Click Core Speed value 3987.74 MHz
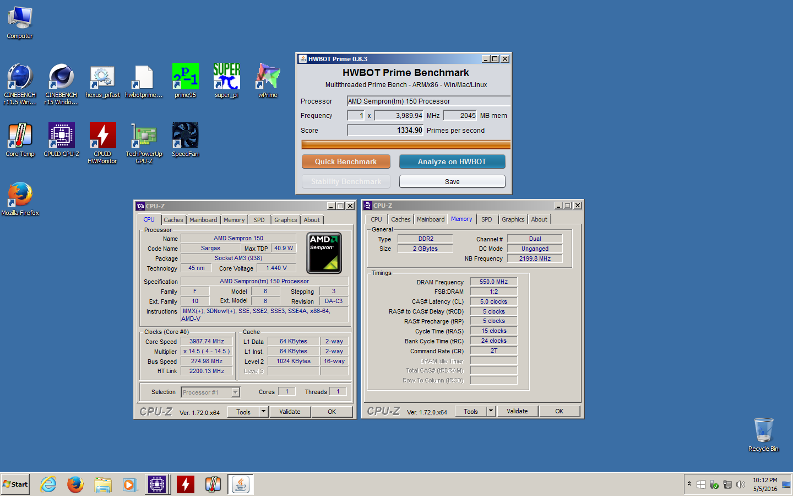 point(207,341)
